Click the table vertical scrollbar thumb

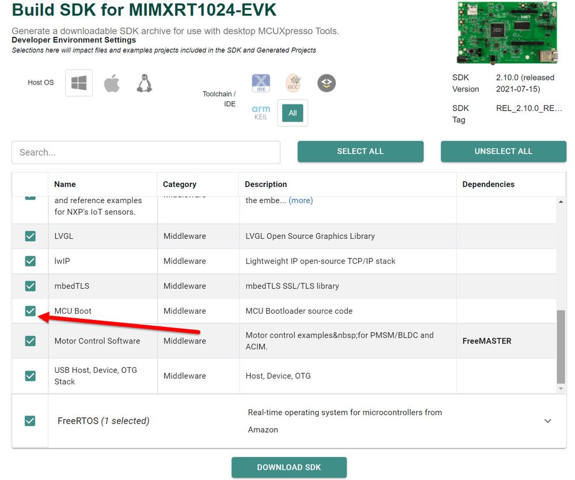pyautogui.click(x=561, y=346)
